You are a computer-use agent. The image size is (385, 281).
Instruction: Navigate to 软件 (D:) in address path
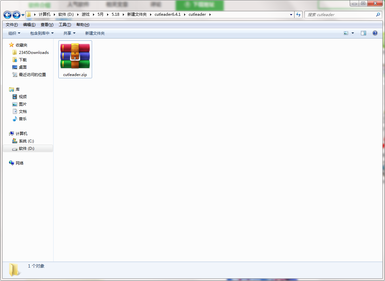[66, 14]
